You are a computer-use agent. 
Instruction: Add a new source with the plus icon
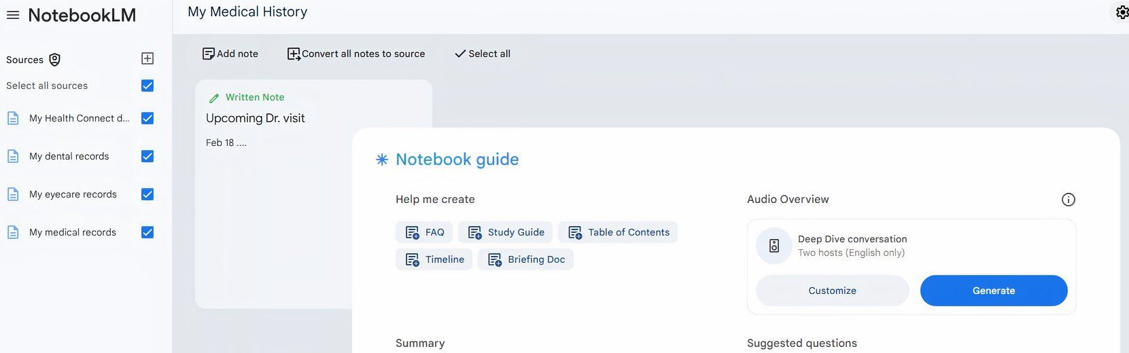147,58
